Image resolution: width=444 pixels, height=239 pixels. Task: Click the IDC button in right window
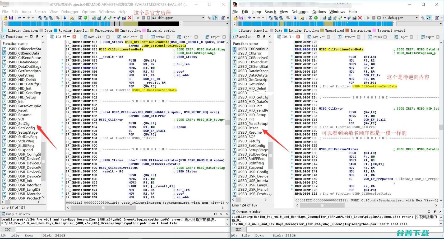click(238, 229)
